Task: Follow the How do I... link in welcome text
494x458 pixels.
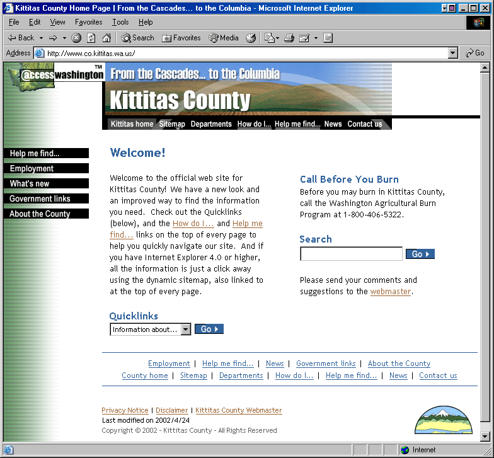Action: coord(193,224)
